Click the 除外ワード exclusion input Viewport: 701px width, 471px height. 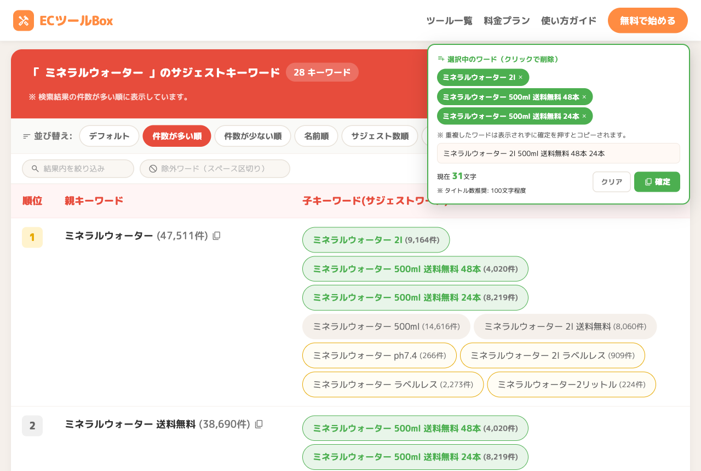coord(215,169)
